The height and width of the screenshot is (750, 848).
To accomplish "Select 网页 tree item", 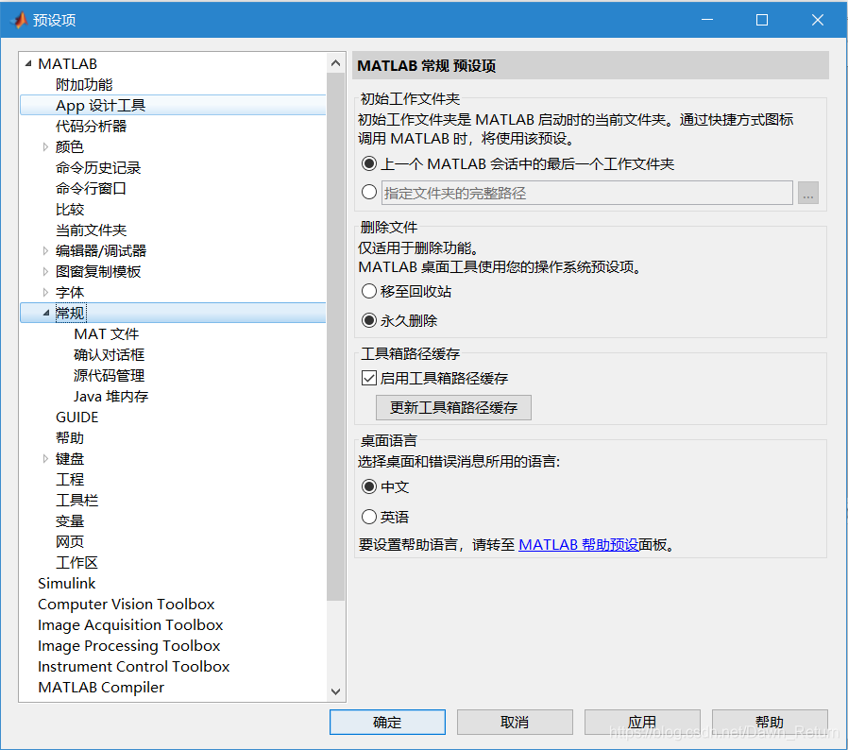I will pyautogui.click(x=70, y=541).
